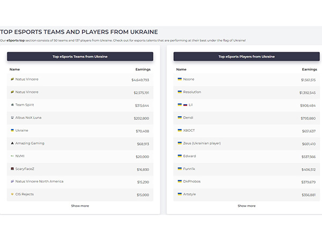Click the flag icon beside Zeus
322x241 pixels.
(180, 143)
